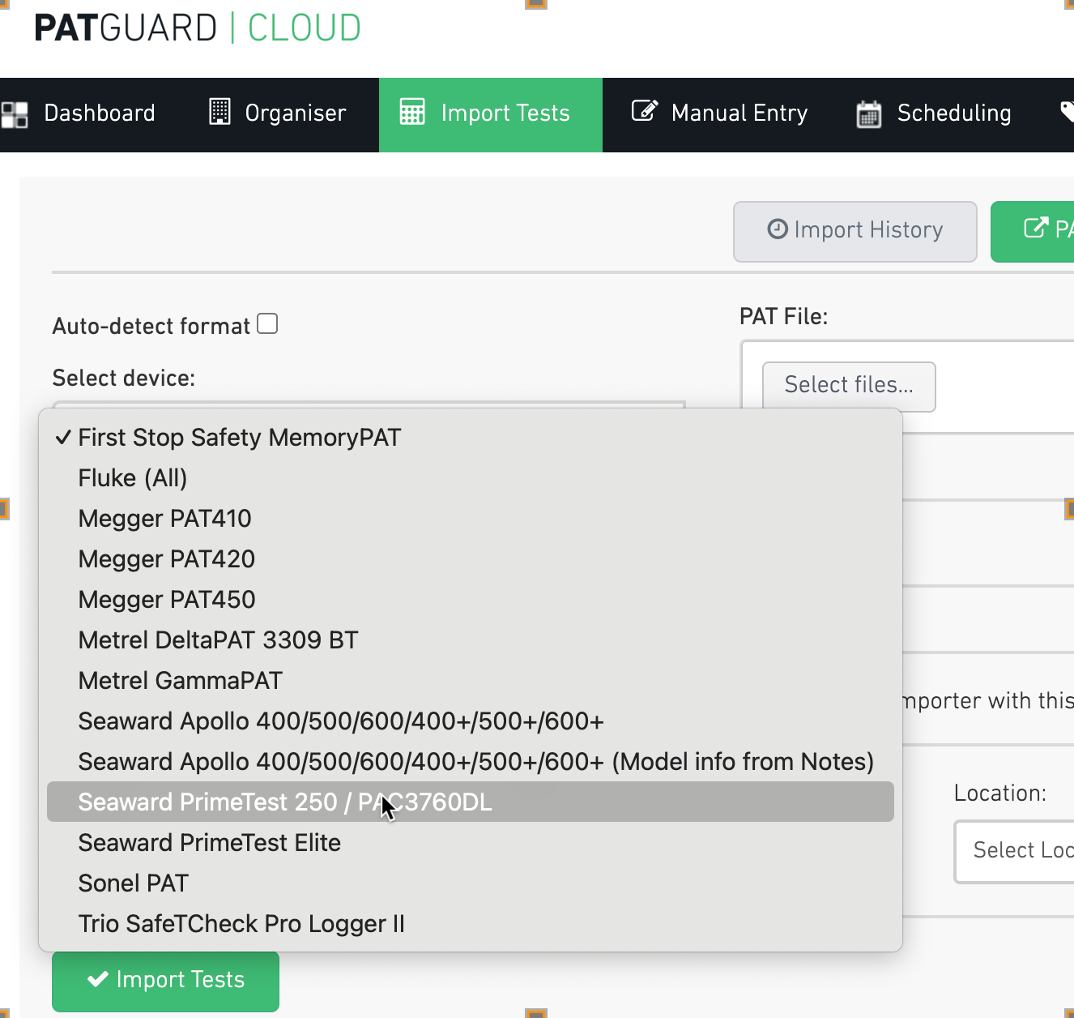Image resolution: width=1074 pixels, height=1018 pixels.
Task: Open the Scheduling tab
Action: (x=934, y=114)
